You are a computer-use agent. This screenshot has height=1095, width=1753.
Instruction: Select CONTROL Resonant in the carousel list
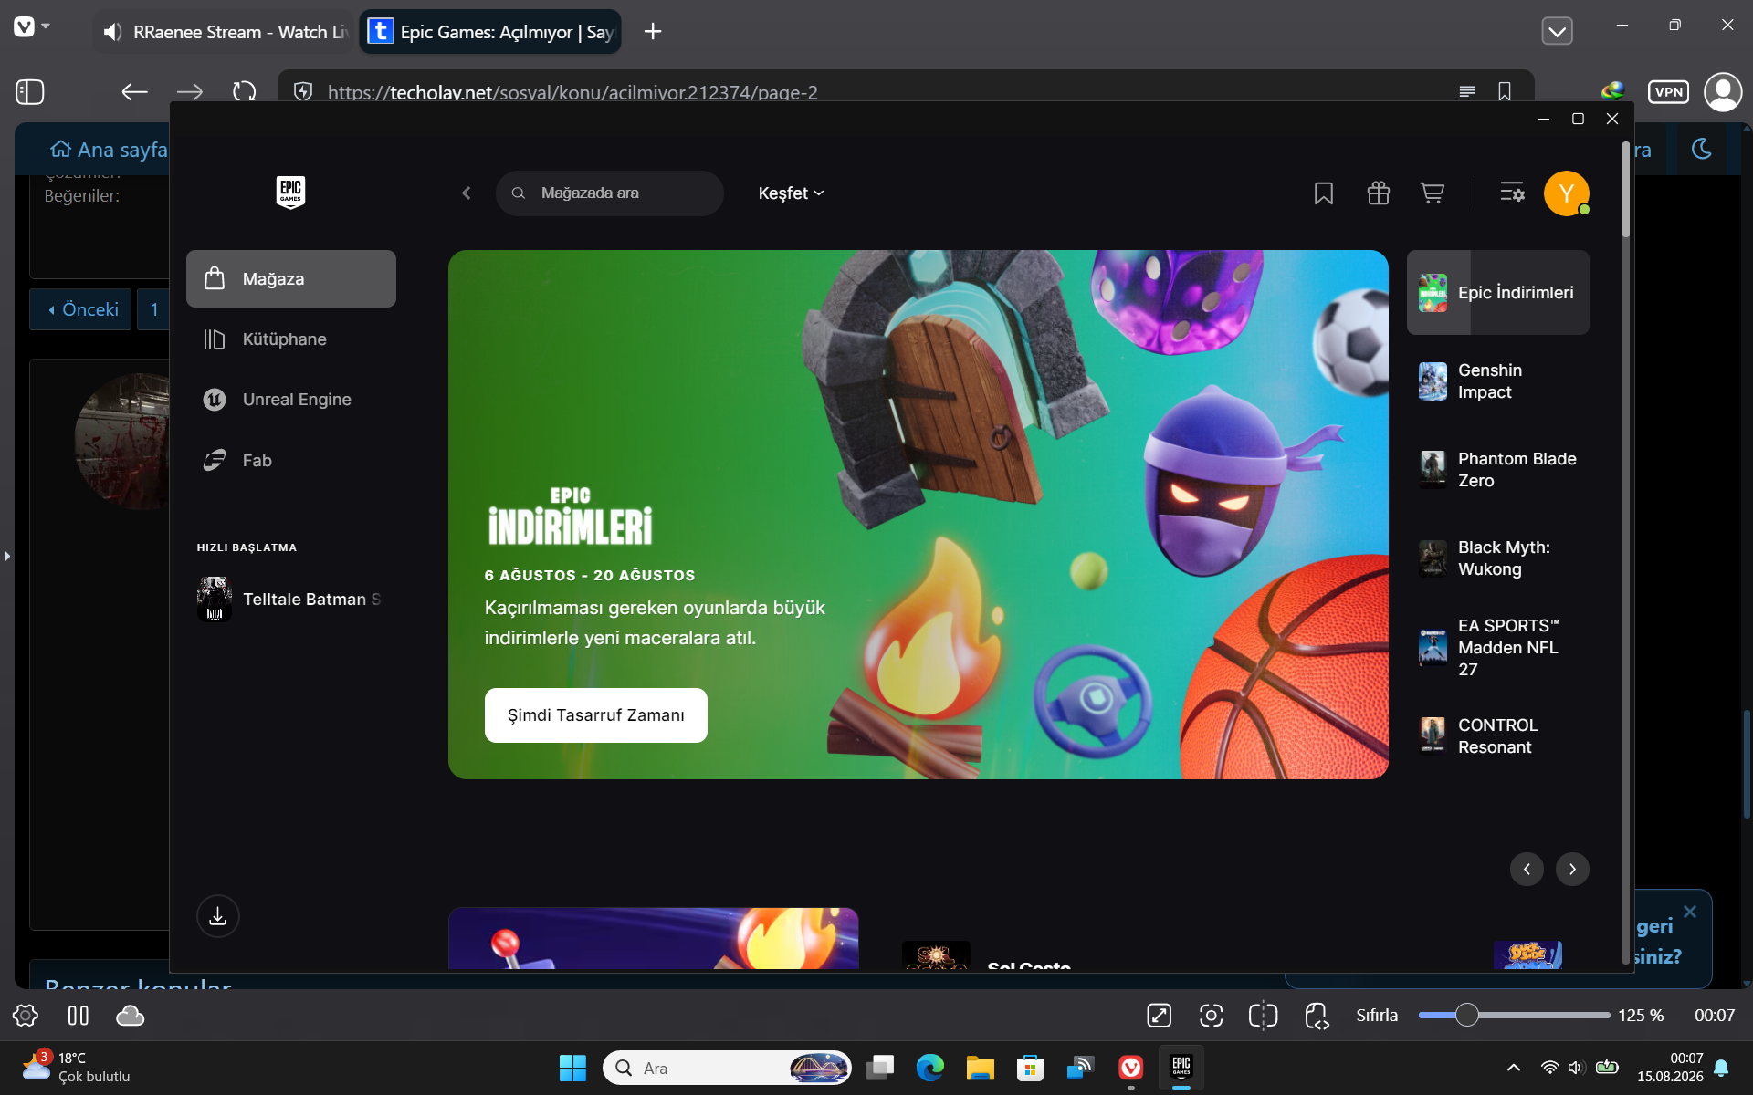coord(1497,735)
